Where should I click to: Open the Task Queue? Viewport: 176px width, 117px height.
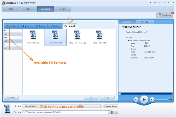164,15
